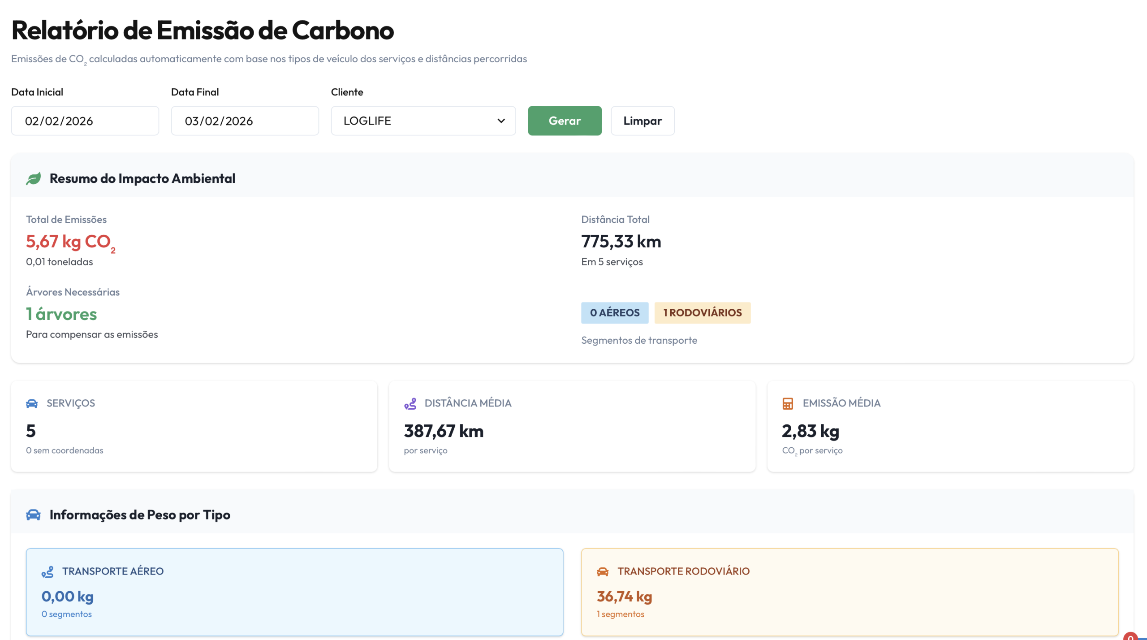This screenshot has width=1147, height=640.
Task: Click the Limpar button
Action: pyautogui.click(x=642, y=121)
